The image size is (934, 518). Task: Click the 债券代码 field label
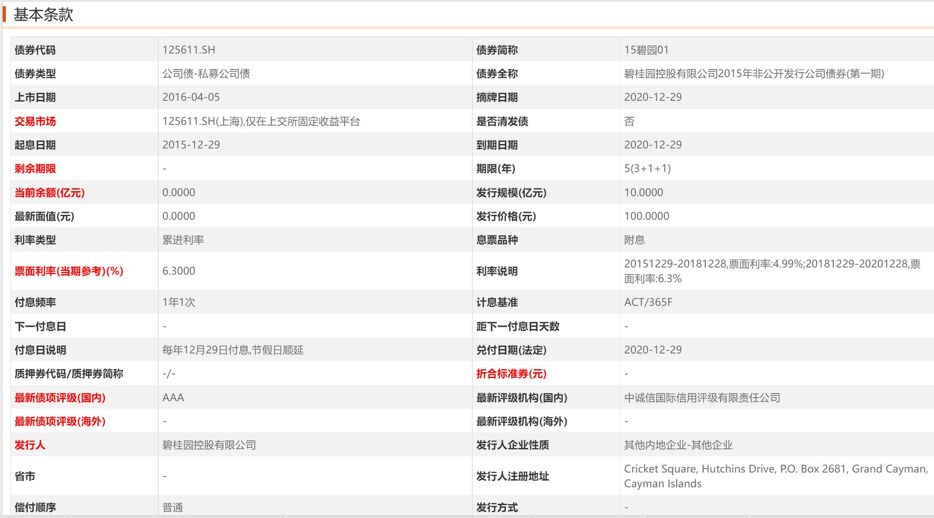click(x=35, y=50)
